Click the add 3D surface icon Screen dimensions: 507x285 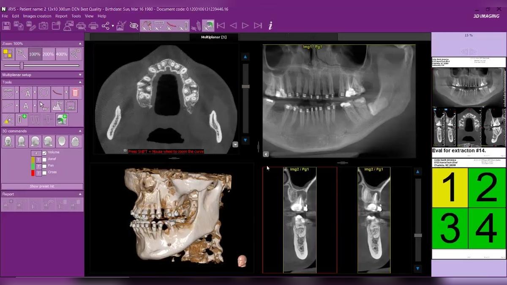[x=62, y=120]
